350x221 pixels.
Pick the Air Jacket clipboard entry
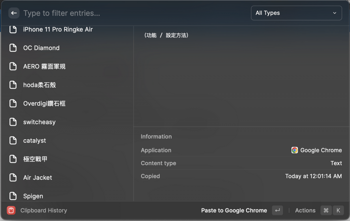(38, 177)
